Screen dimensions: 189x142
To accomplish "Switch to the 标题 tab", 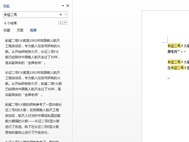I will [x=7, y=30].
